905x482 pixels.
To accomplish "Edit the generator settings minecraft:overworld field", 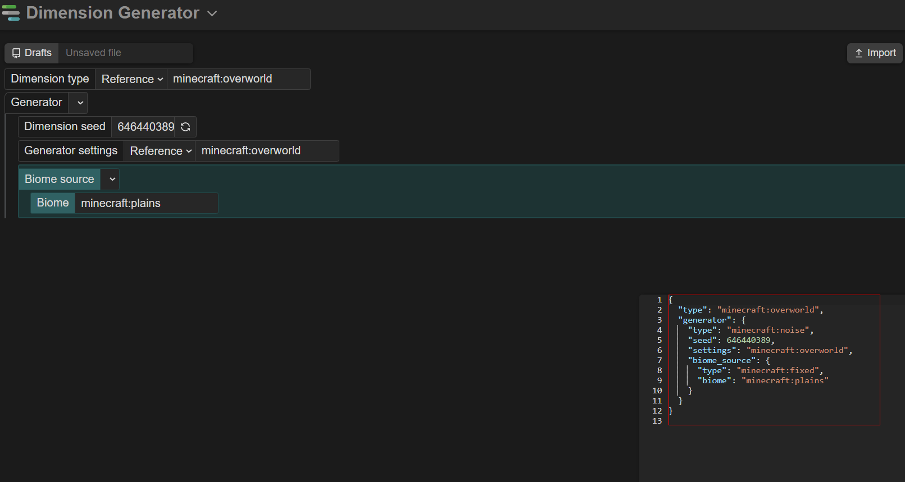I will coord(267,151).
